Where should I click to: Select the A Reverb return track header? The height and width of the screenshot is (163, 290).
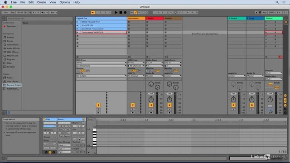point(237,18)
